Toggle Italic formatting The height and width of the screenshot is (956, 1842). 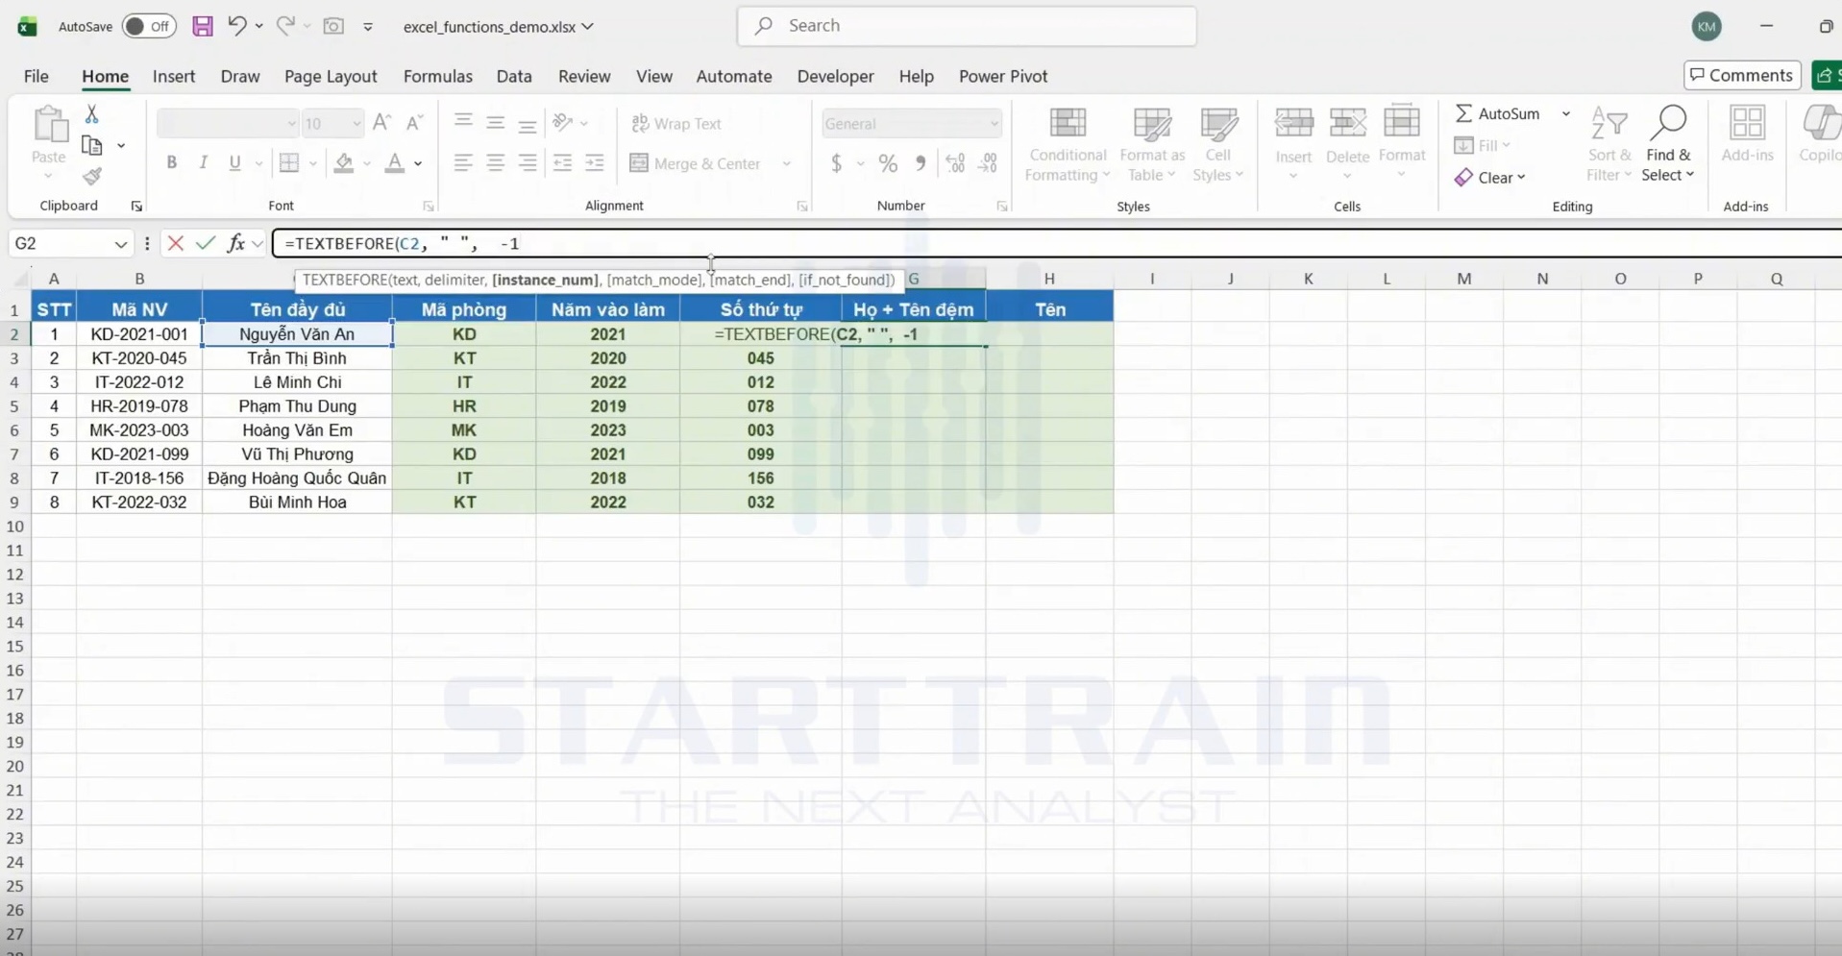pyautogui.click(x=203, y=163)
